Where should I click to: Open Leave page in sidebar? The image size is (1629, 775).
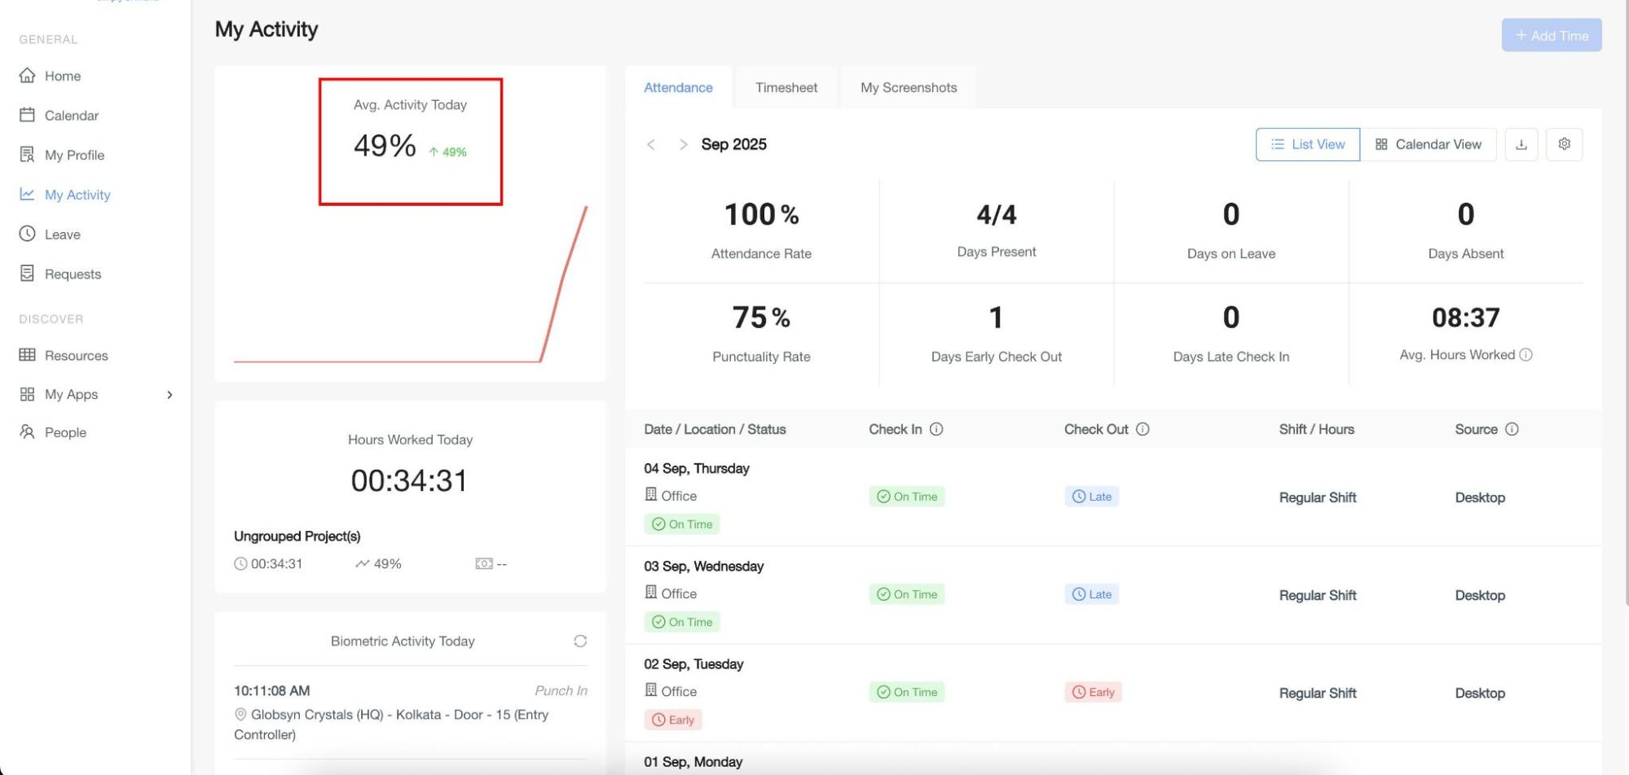point(62,234)
